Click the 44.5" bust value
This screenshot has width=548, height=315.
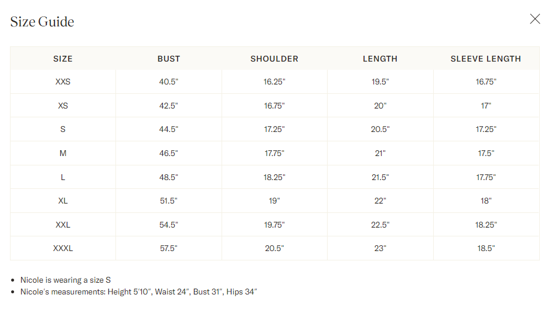click(x=169, y=130)
